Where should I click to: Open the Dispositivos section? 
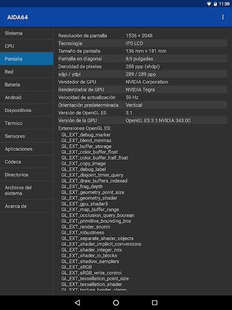pos(27,110)
